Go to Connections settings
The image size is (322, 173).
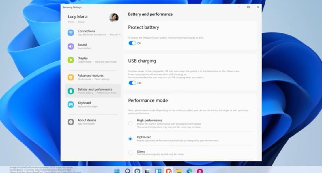click(93, 33)
